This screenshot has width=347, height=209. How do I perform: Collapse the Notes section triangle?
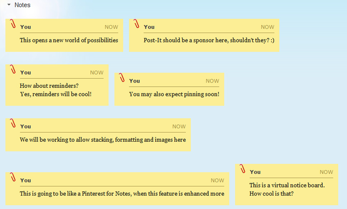(x=9, y=5)
